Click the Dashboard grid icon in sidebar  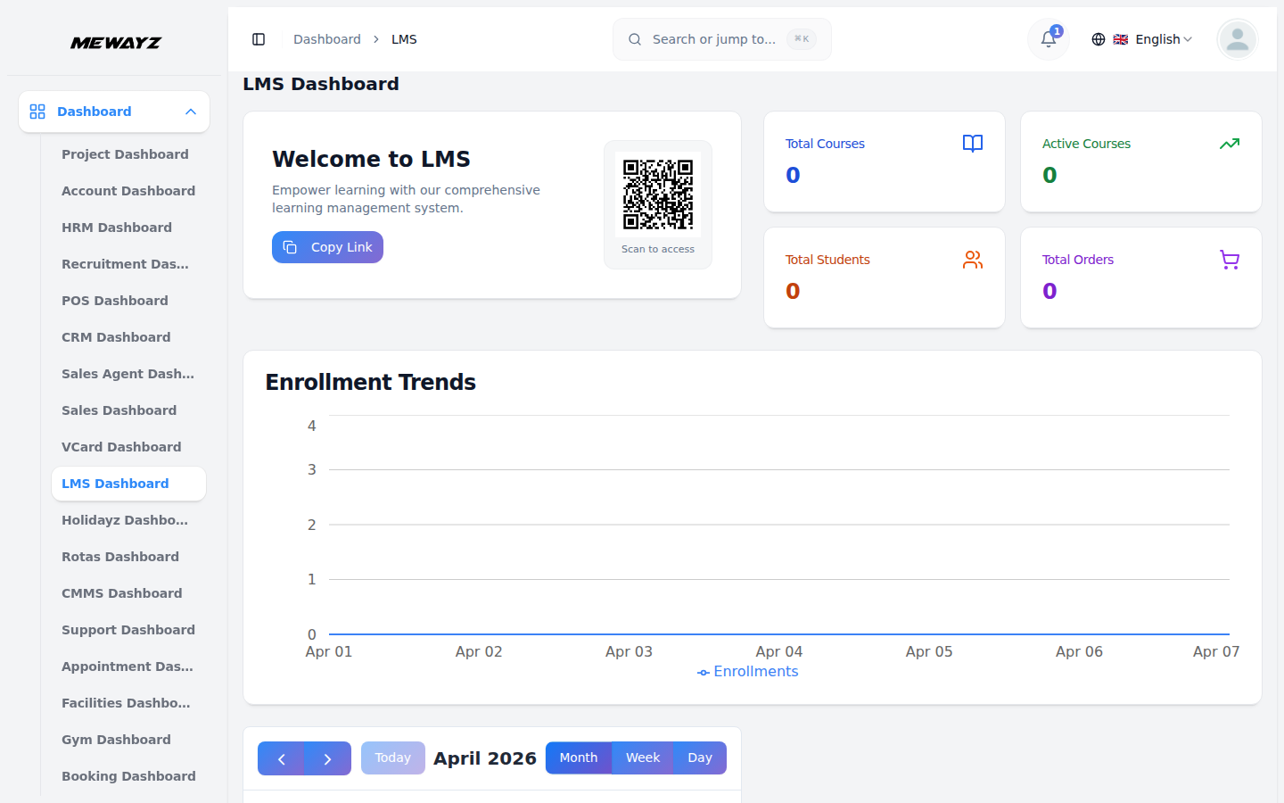(x=37, y=111)
